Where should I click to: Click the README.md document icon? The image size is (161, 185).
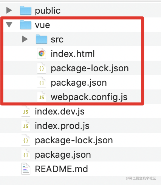26,169
